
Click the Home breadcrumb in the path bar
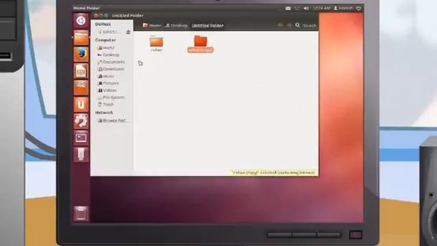coord(152,25)
